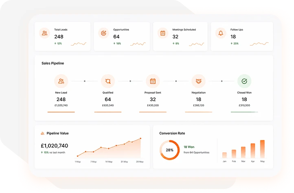Click the £430,200 amount under Proposal Sent
Screen dimensions: 294x193
coord(153,105)
